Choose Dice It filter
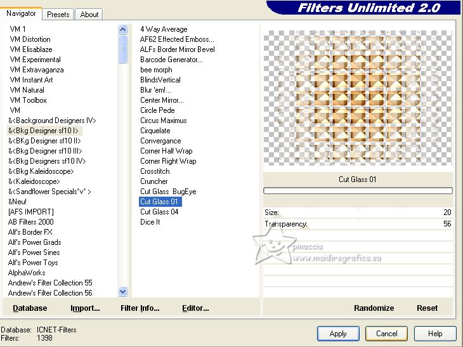The width and height of the screenshot is (463, 347). coord(150,222)
